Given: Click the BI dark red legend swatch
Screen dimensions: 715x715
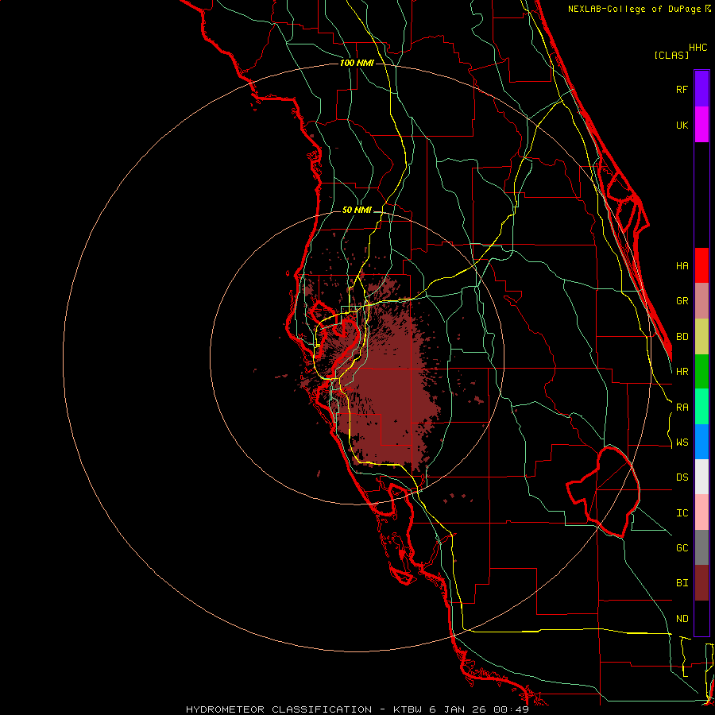Looking at the screenshot, I should (x=701, y=583).
